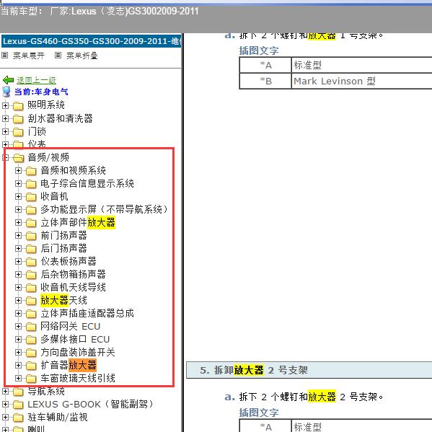This screenshot has height=432, width=432.
Task: Click folder icon for 网络网关 ECU
Action: pyautogui.click(x=31, y=327)
